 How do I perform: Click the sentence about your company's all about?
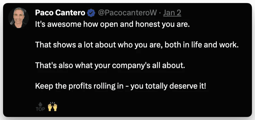(x=110, y=65)
